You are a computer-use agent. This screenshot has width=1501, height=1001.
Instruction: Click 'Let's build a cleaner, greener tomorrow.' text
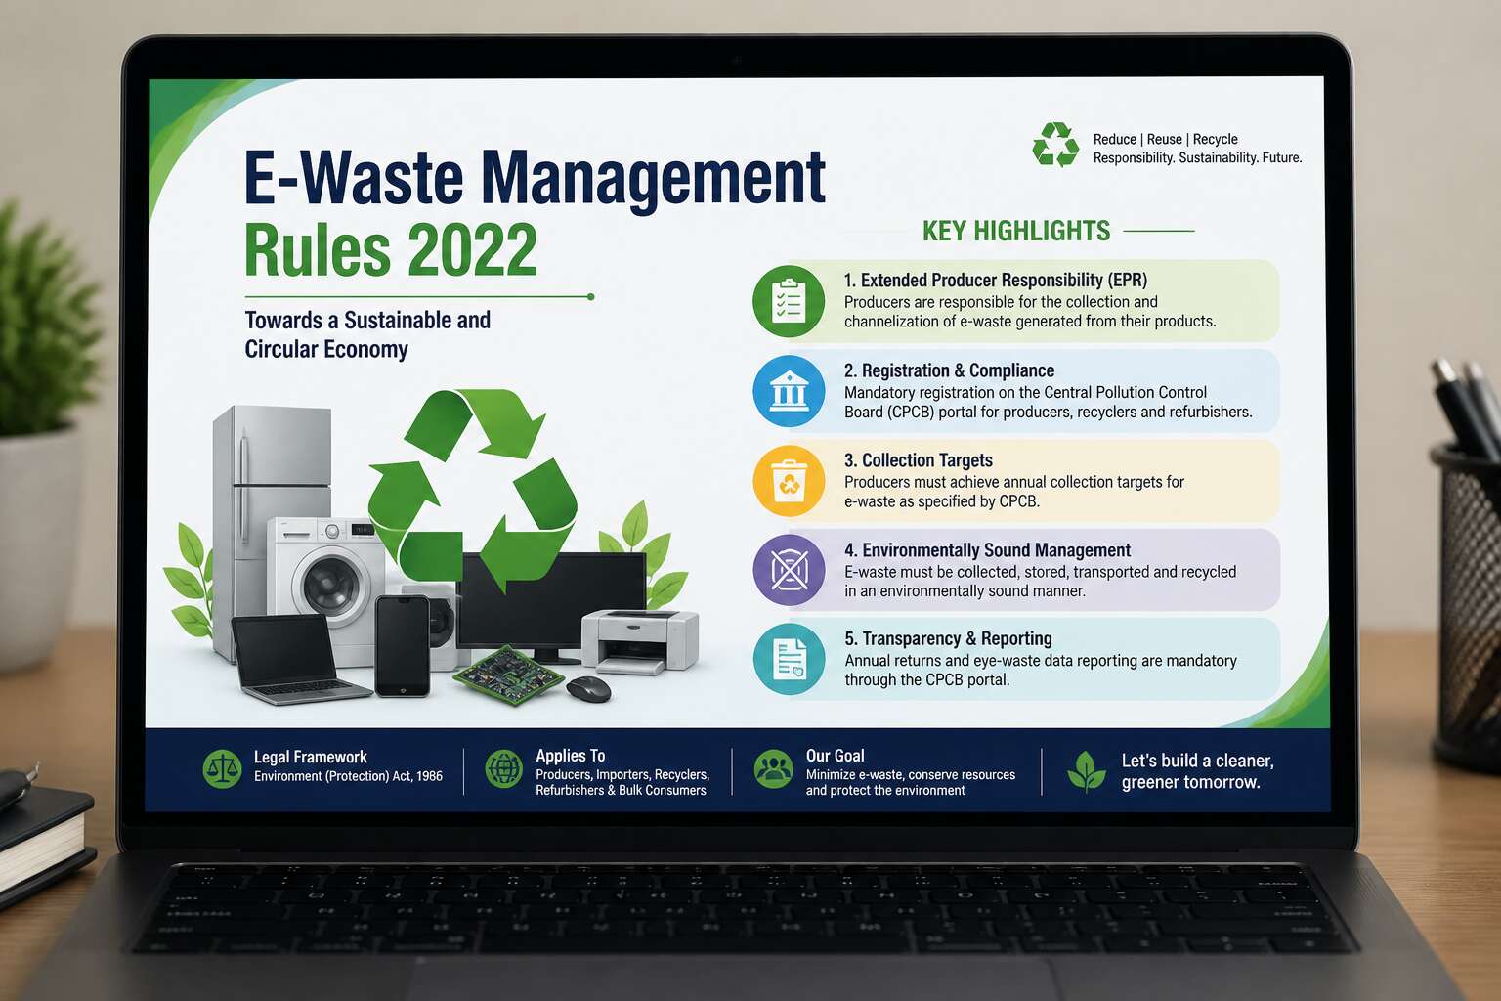pyautogui.click(x=1198, y=771)
